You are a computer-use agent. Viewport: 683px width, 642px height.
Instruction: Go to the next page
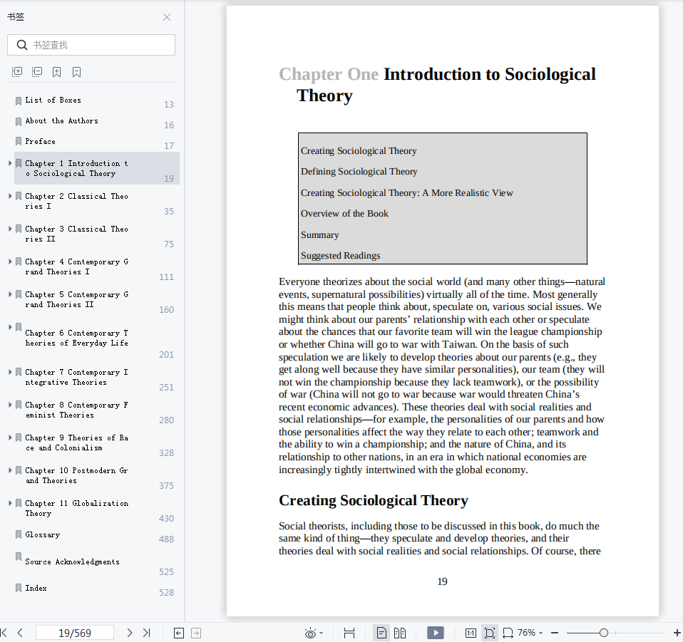click(129, 633)
